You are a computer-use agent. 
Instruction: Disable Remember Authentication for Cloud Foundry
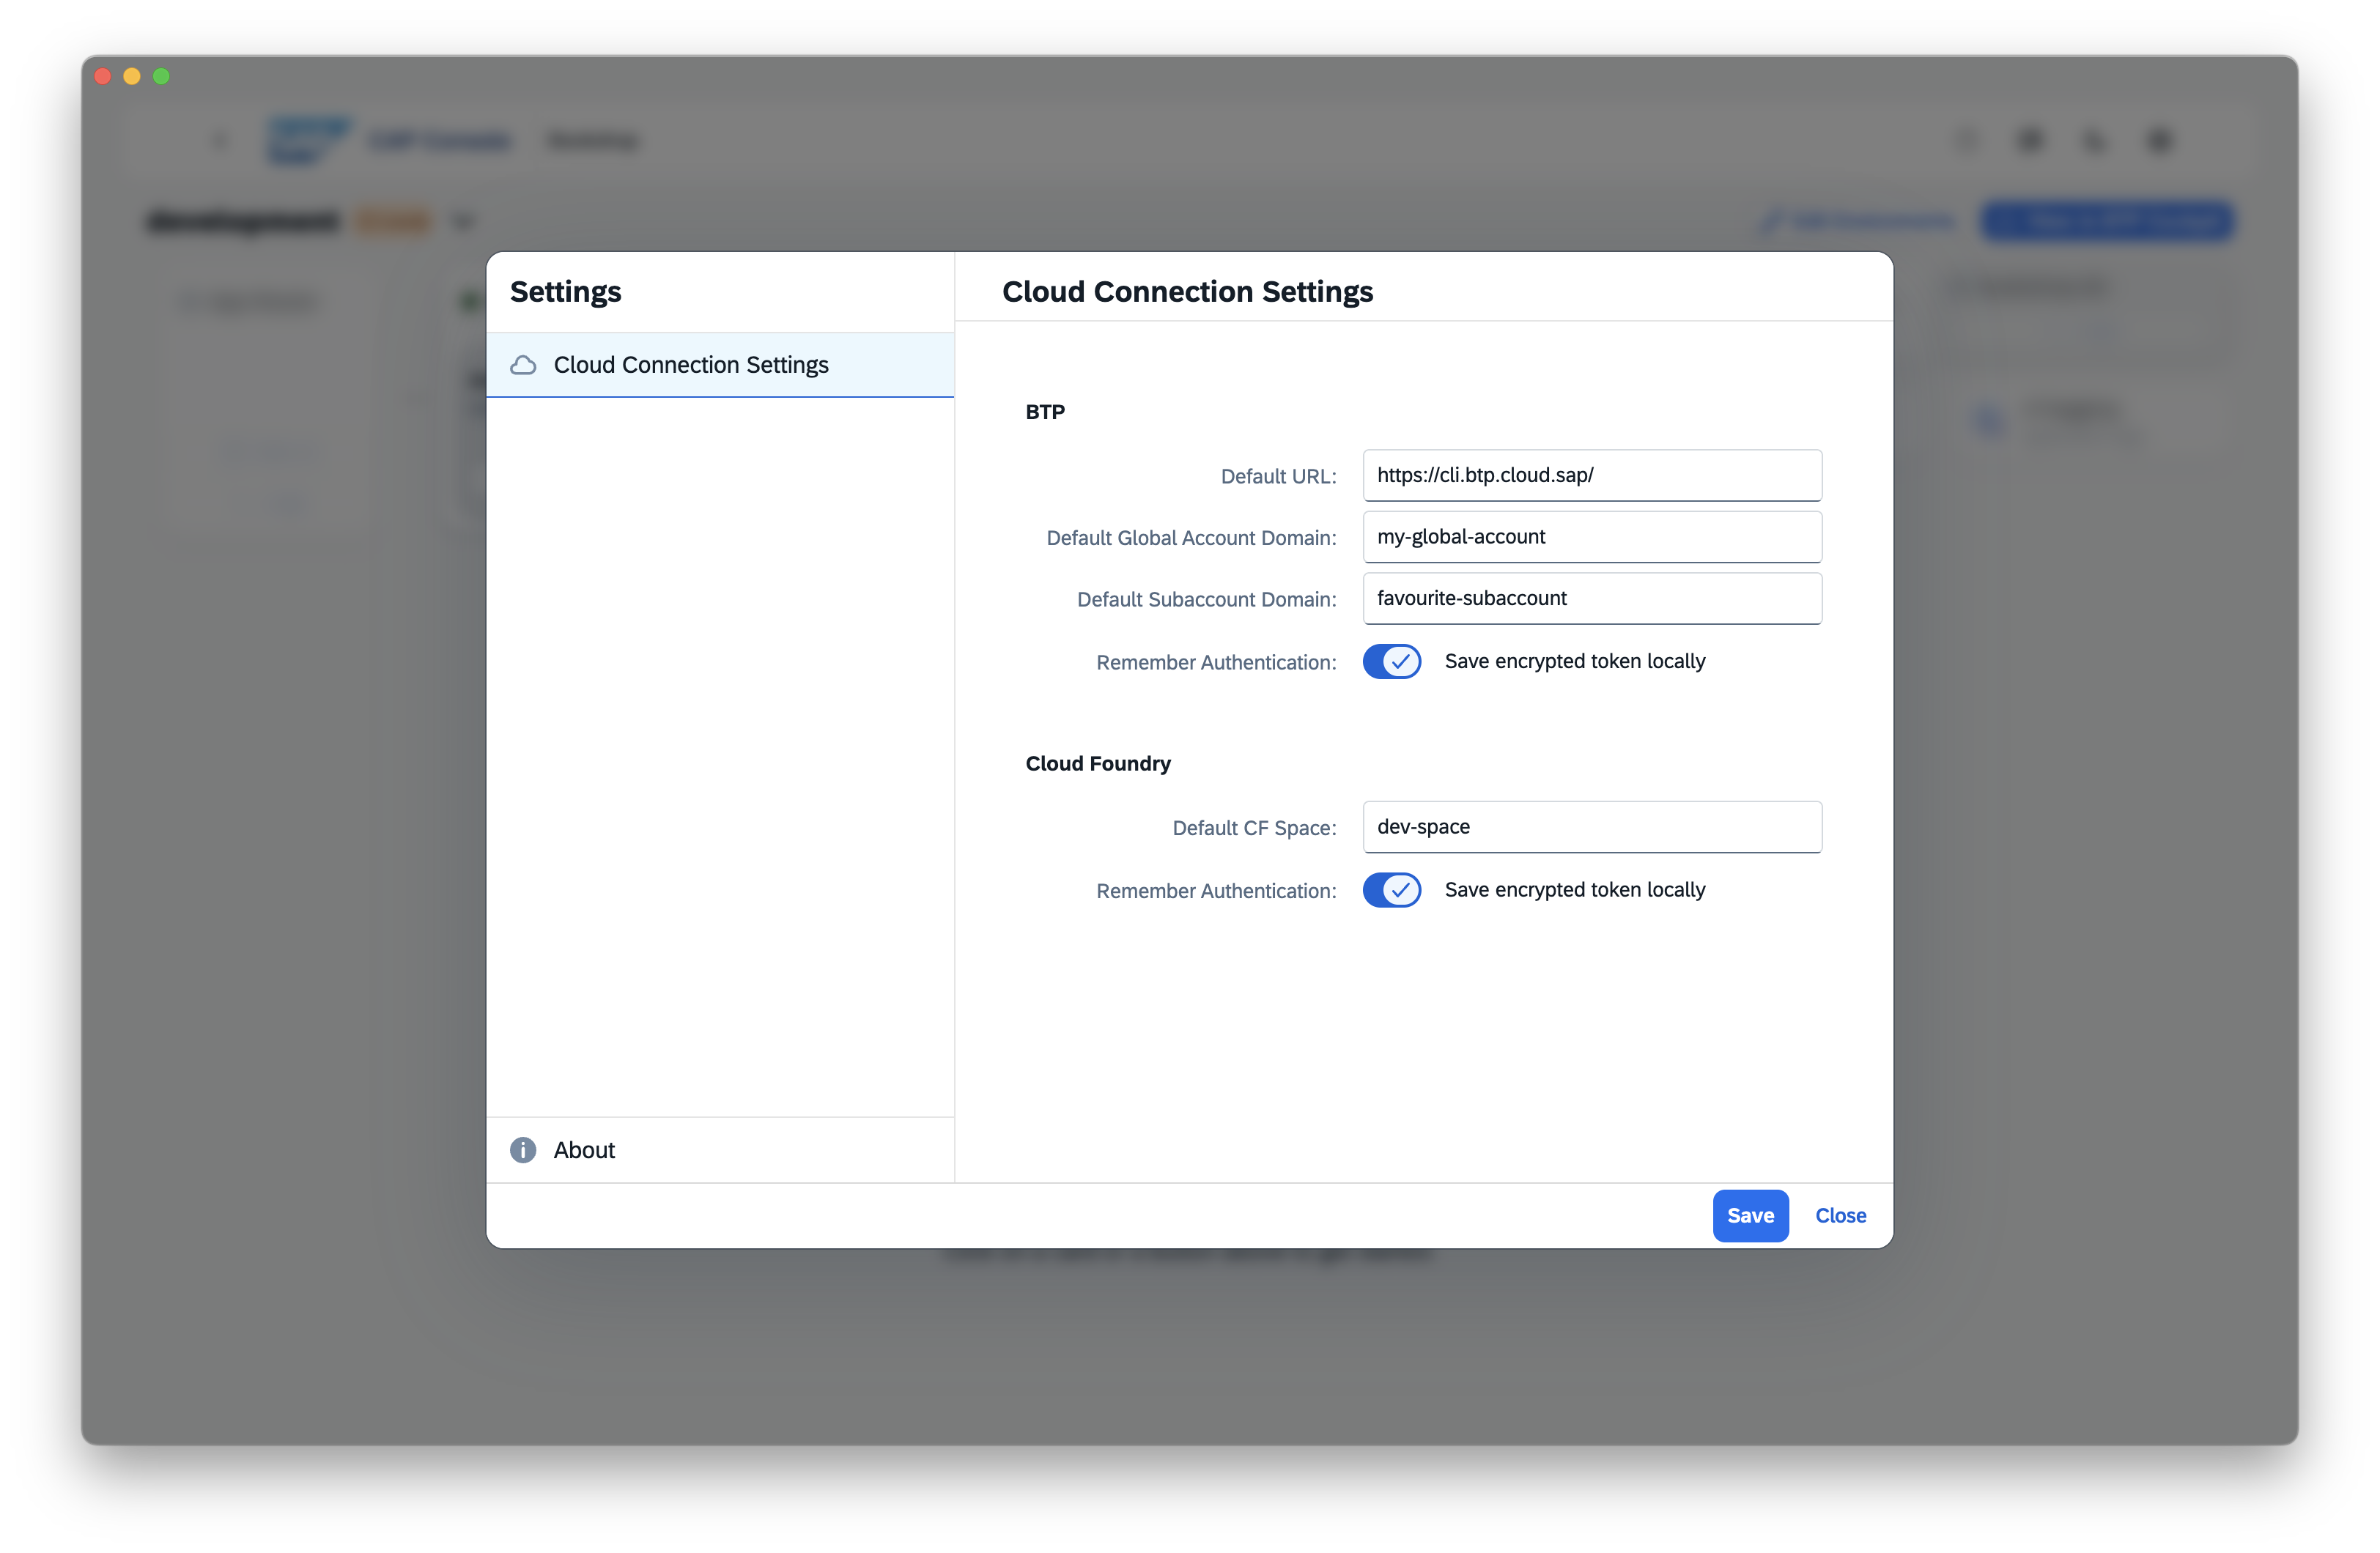(1392, 890)
